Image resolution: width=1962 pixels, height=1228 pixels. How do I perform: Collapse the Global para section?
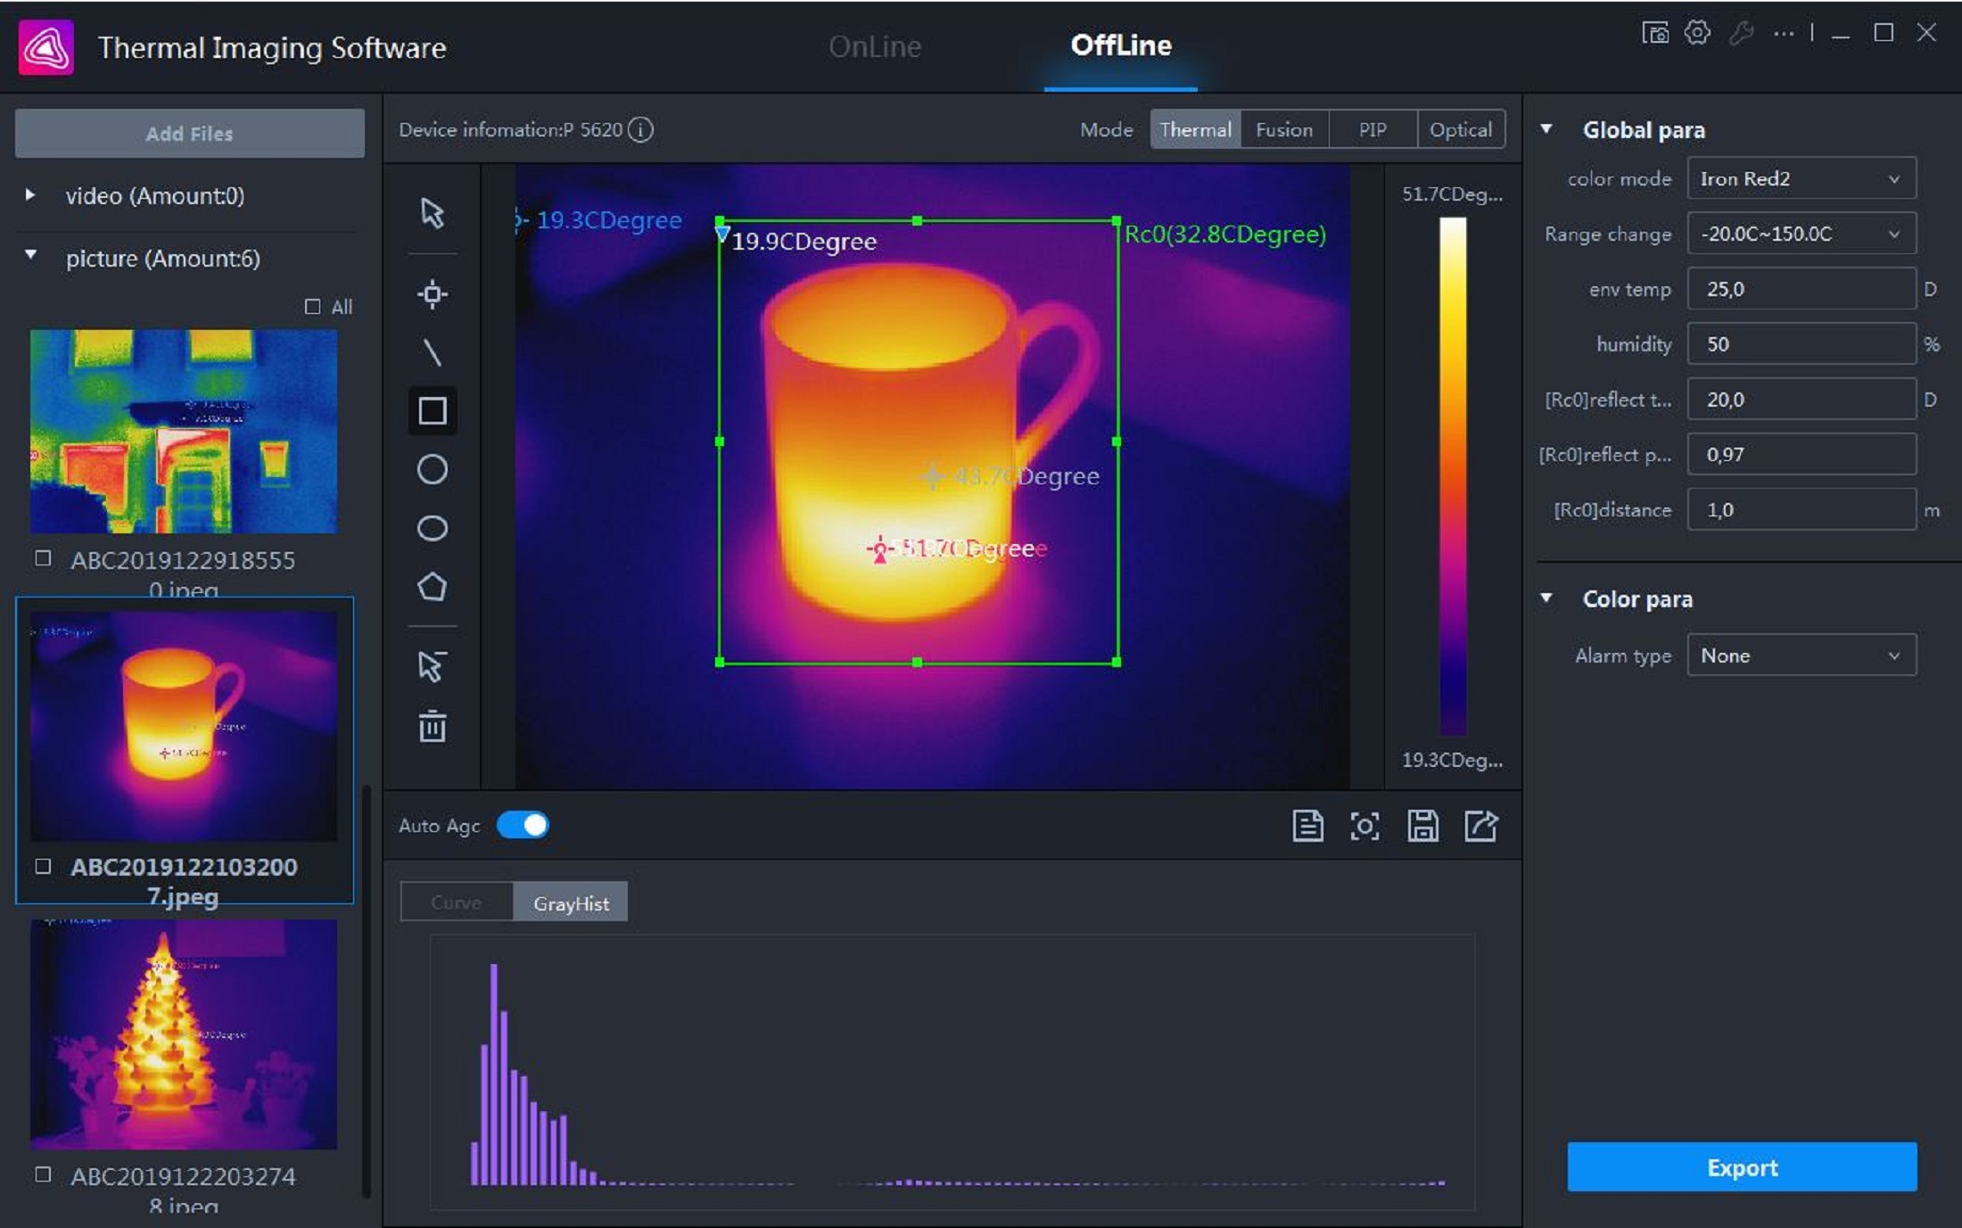click(x=1552, y=128)
